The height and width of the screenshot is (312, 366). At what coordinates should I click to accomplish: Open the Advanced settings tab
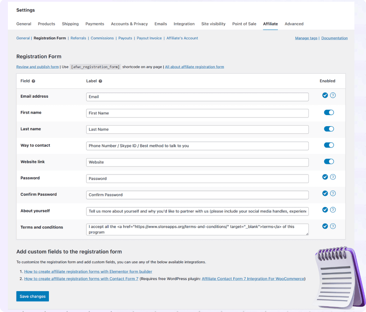click(x=294, y=24)
